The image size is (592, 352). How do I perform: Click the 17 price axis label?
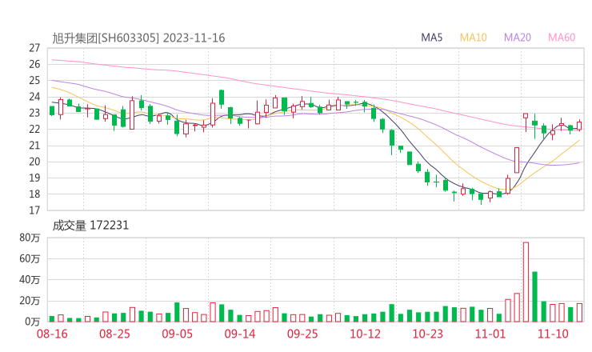(34, 210)
